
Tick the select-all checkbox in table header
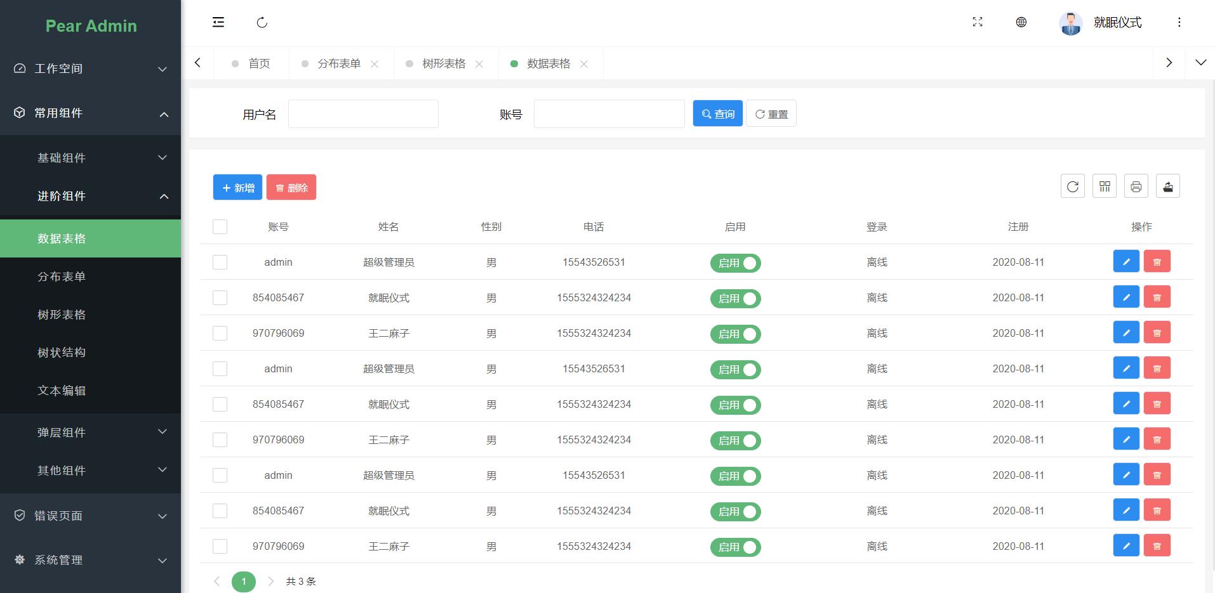pos(220,226)
